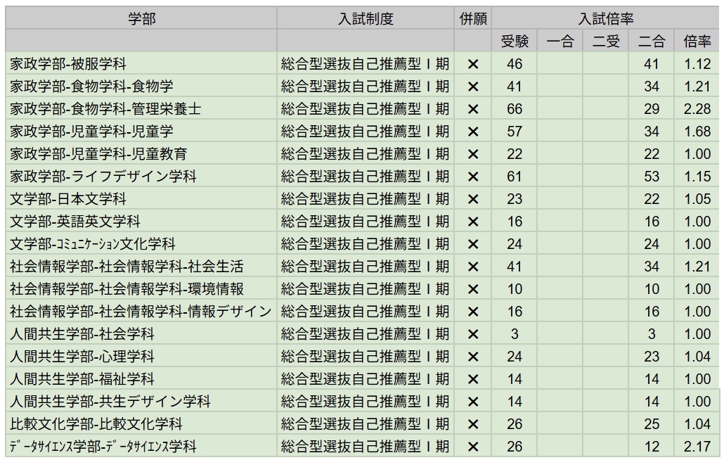The width and height of the screenshot is (724, 460).
Task: Select the 2.28 ratio cell
Action: 697,109
